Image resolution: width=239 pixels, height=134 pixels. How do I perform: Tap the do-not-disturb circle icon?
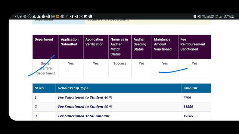[x=25, y=16]
